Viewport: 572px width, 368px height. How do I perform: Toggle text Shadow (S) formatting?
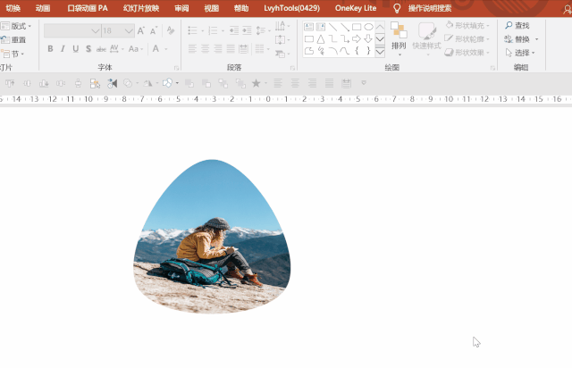click(x=88, y=49)
